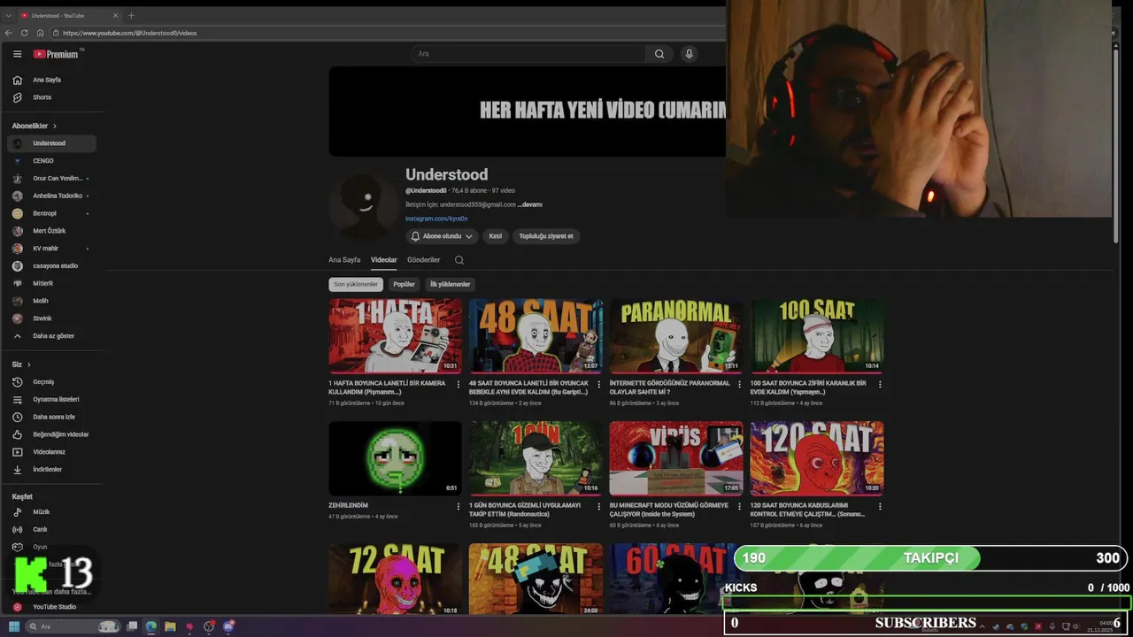Viewport: 1133px width, 637px height.
Task: Open Videolarınız in sidebar
Action: [52, 451]
